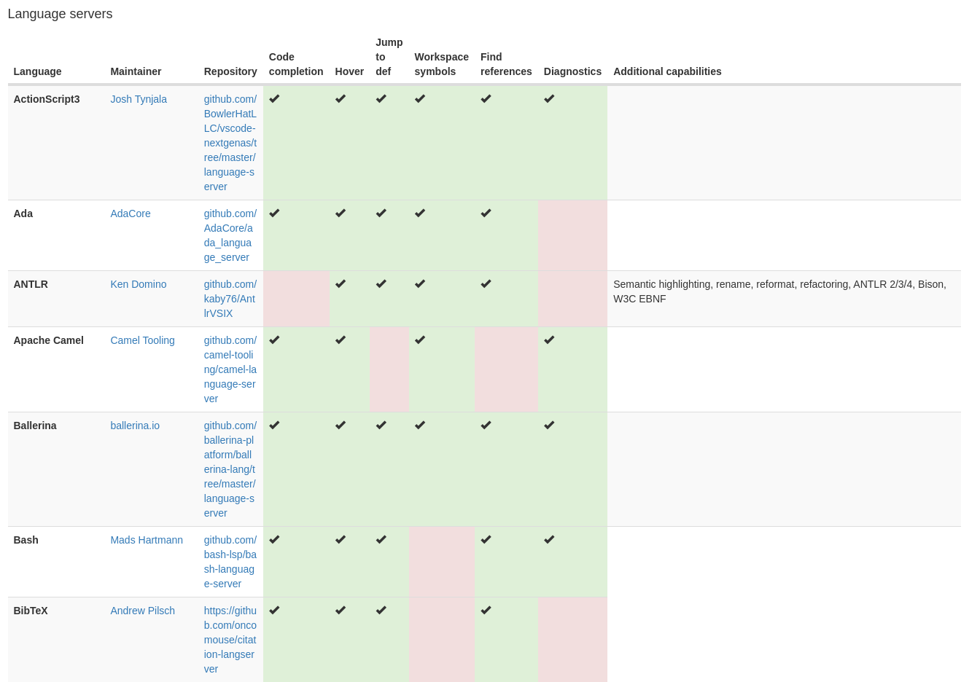This screenshot has width=980, height=682.
Task: Select the Language servers heading
Action: (60, 14)
